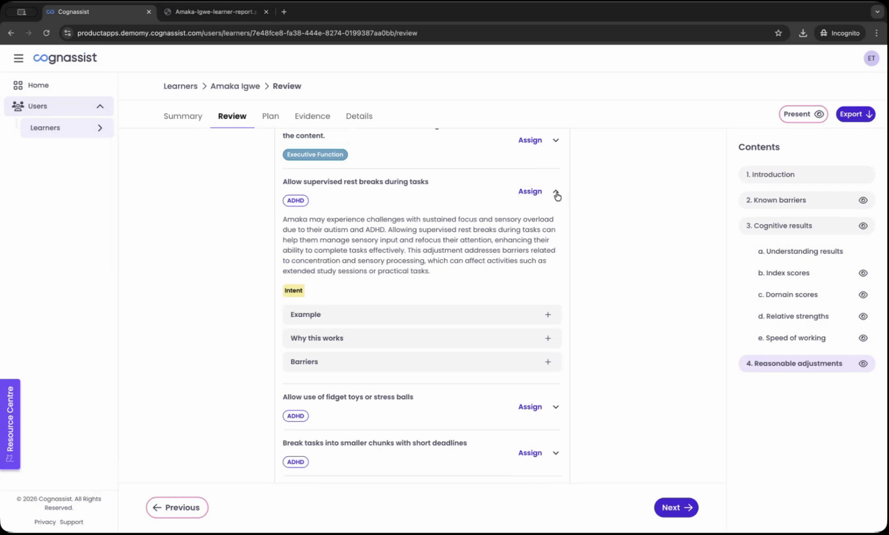This screenshot has width=889, height=535.
Task: Click the Home icon in sidebar
Action: pos(18,86)
